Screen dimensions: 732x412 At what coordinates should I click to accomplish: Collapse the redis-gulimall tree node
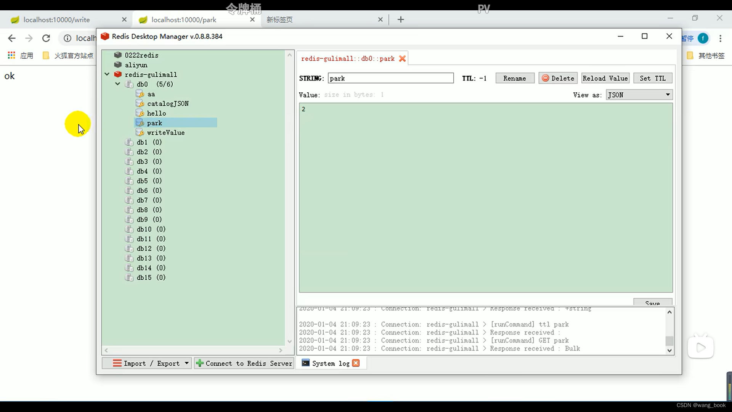(107, 74)
